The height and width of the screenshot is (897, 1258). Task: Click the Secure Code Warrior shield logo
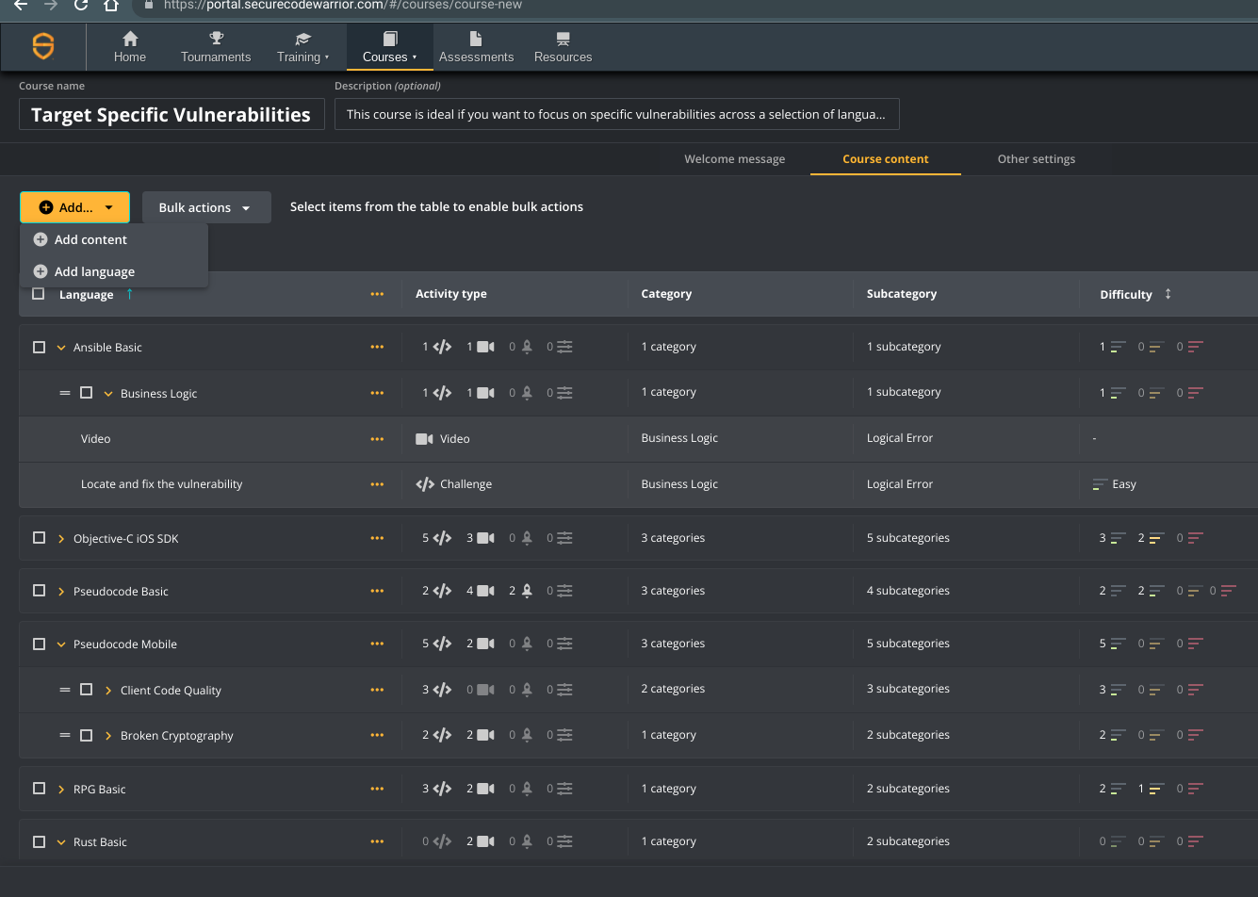pos(43,46)
